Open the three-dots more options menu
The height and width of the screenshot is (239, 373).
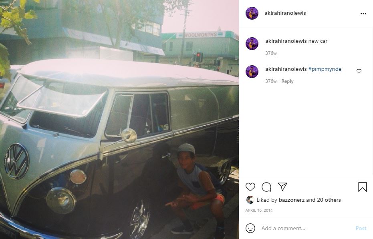click(363, 14)
